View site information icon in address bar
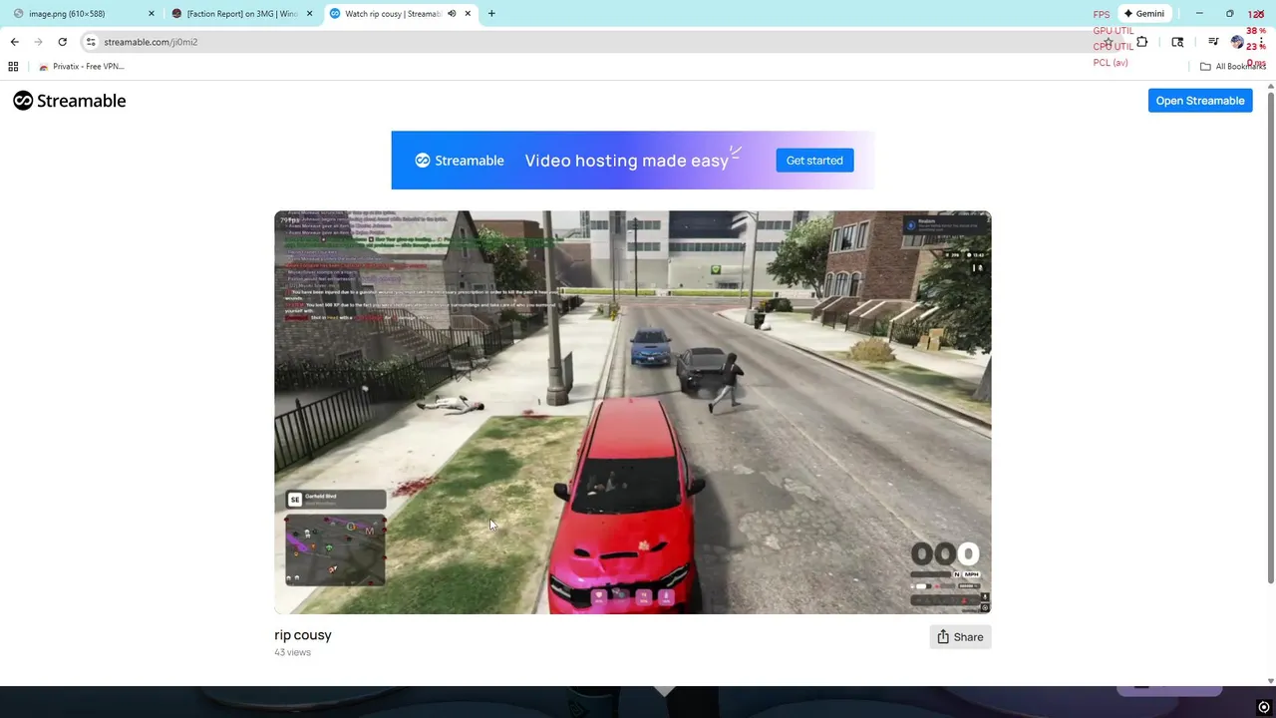 91,42
